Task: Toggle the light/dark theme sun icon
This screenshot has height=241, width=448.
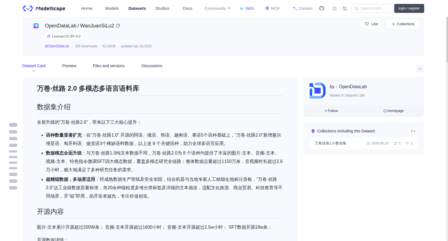Action: point(334,8)
